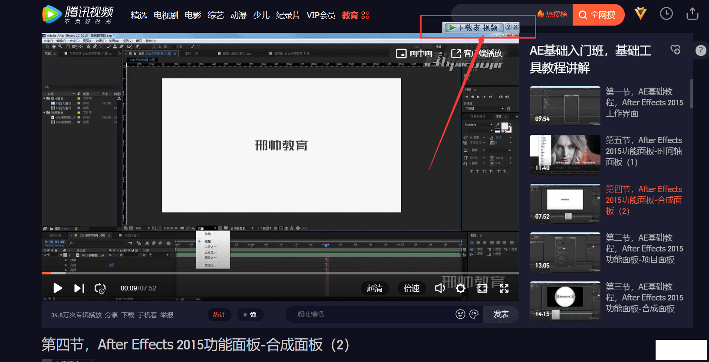Click the 一起吐槽吧 comment input field

click(x=369, y=314)
